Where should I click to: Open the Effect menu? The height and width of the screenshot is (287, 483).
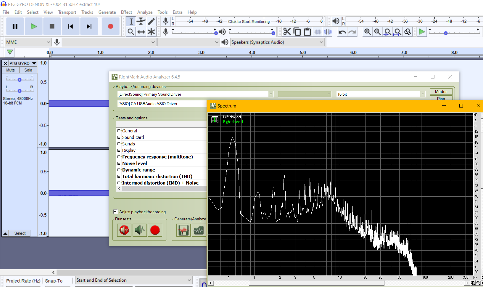pyautogui.click(x=126, y=12)
